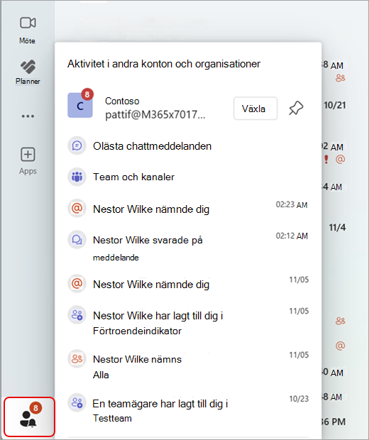Click the @ icon of the 11/05 mention

click(77, 284)
